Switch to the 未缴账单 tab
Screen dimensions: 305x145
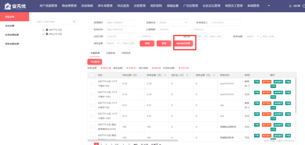tap(95, 53)
